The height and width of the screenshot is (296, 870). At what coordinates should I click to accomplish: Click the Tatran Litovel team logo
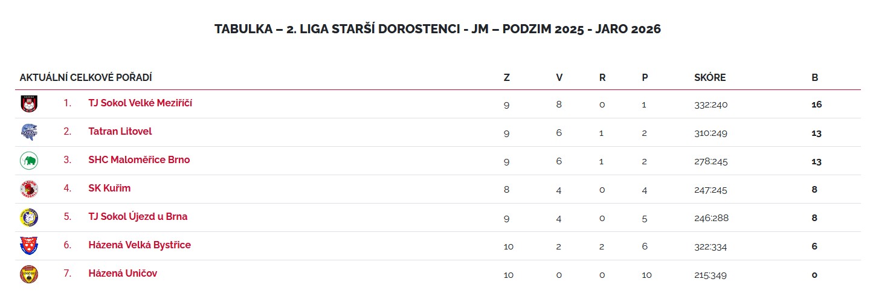(29, 132)
